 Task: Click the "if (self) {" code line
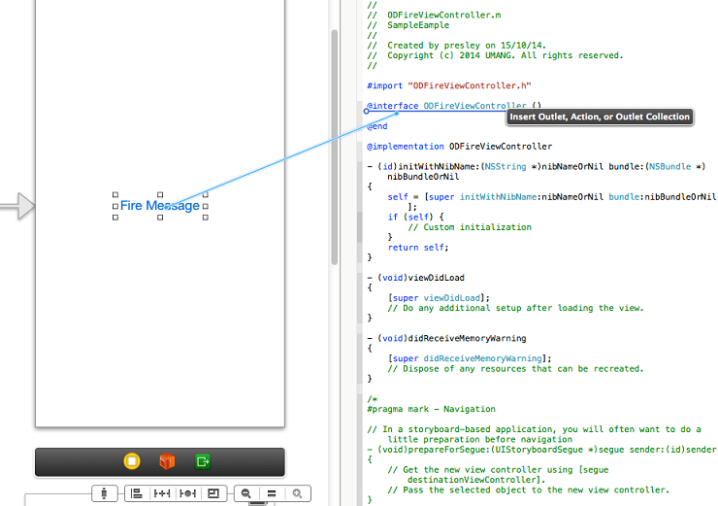click(x=416, y=217)
